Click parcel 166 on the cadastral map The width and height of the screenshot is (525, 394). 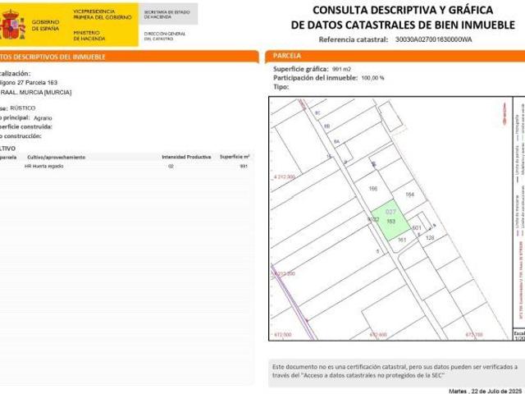373,189
